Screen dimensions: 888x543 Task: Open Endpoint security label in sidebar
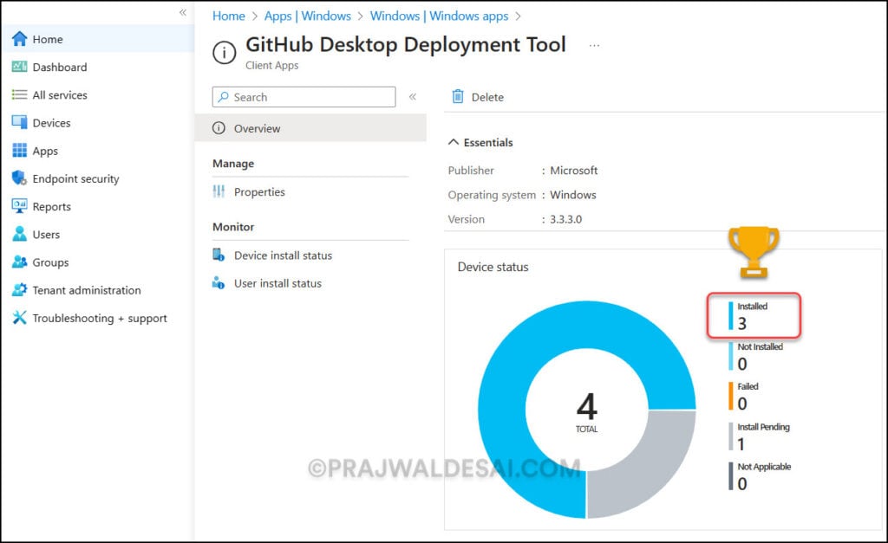(76, 178)
